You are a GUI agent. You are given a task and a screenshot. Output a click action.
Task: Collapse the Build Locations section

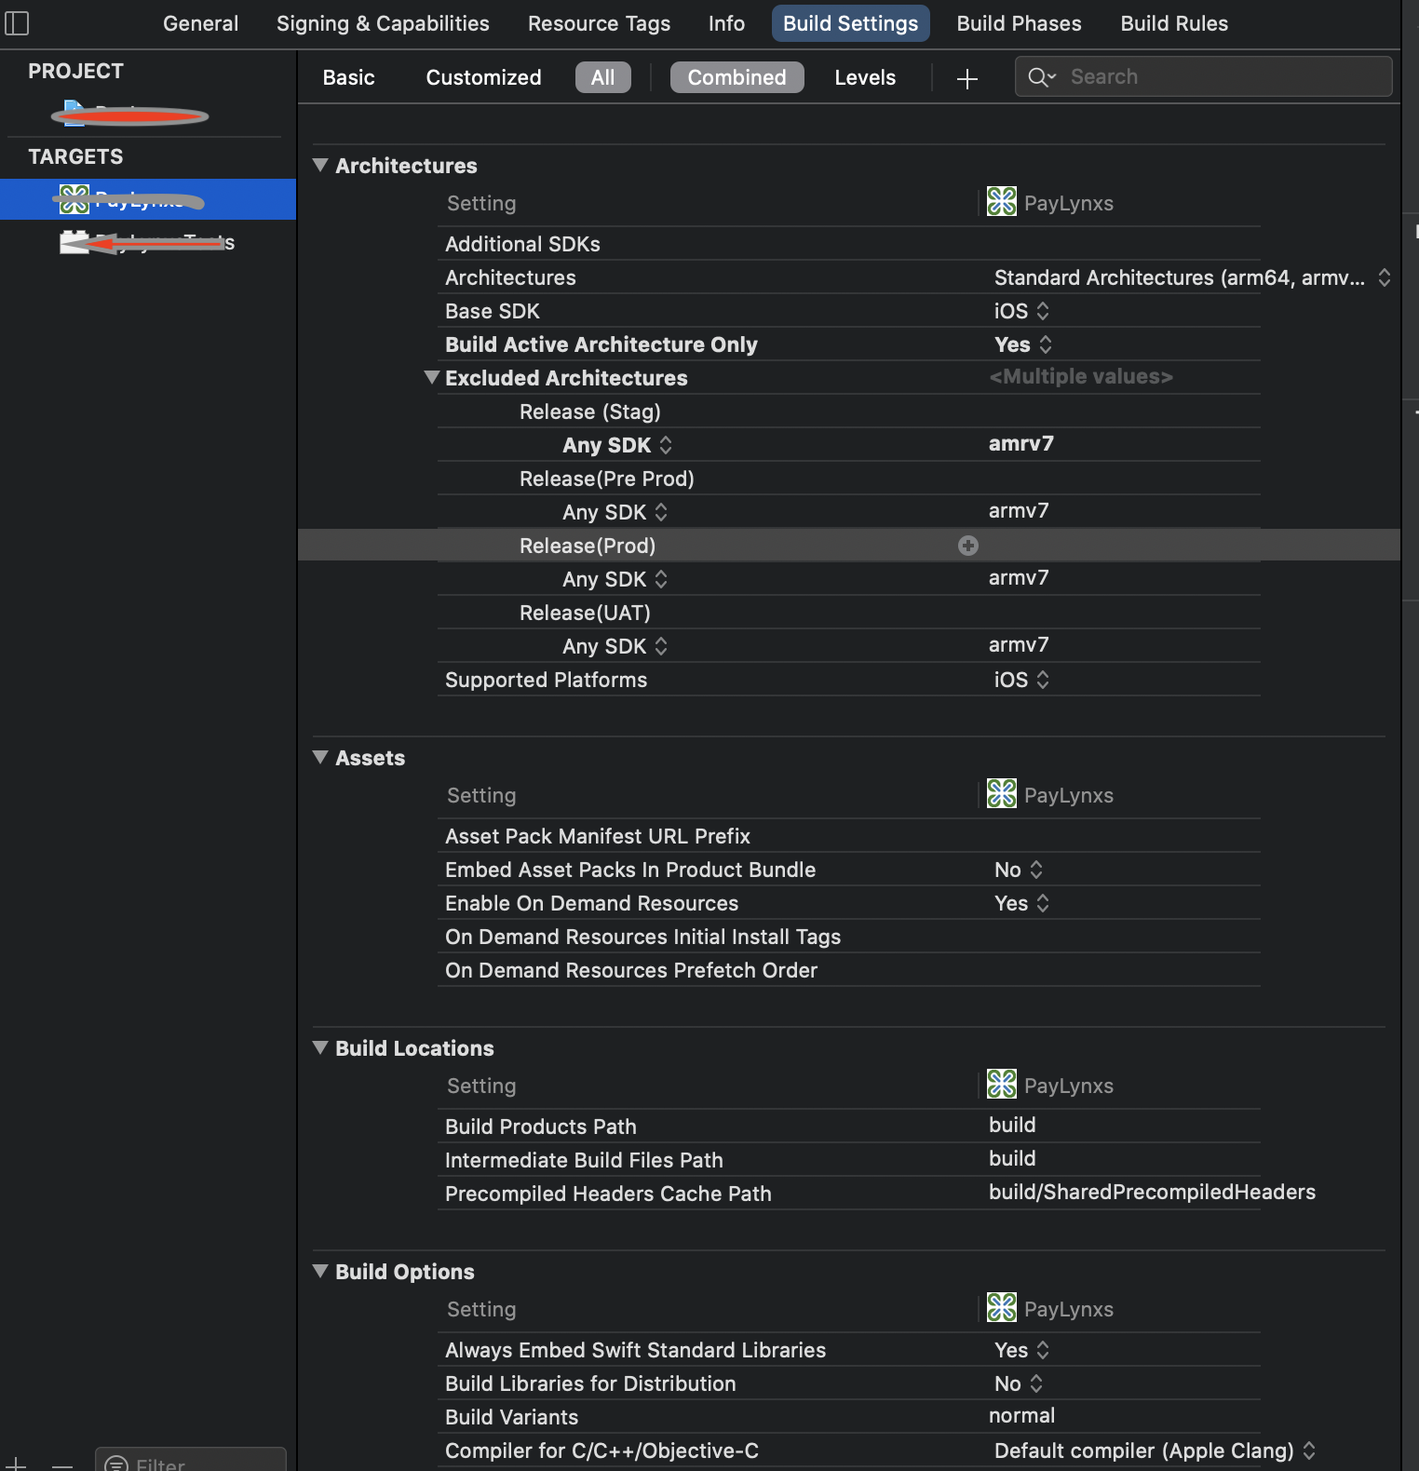pos(320,1047)
